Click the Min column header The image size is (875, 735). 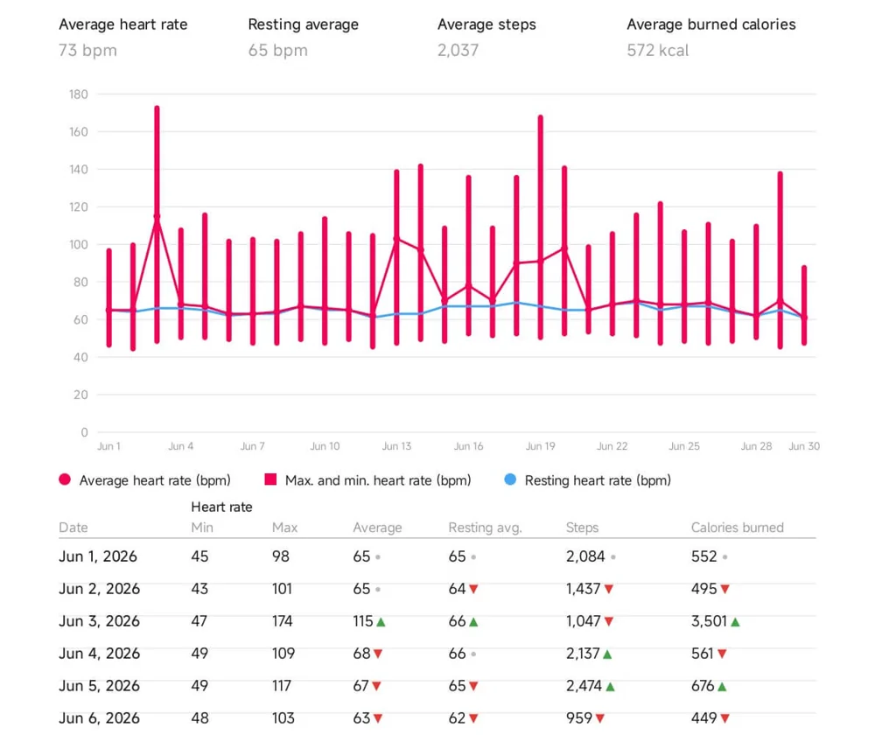(x=202, y=528)
